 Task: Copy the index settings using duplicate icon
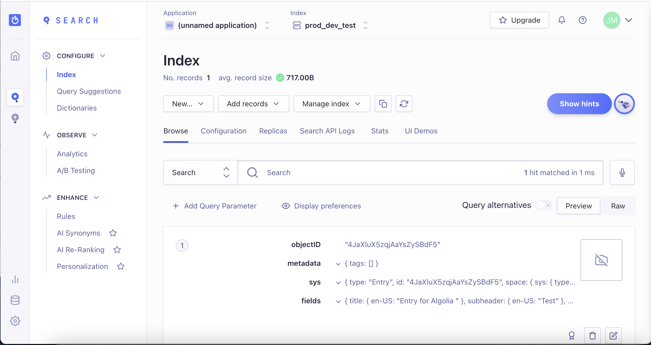[x=383, y=104]
